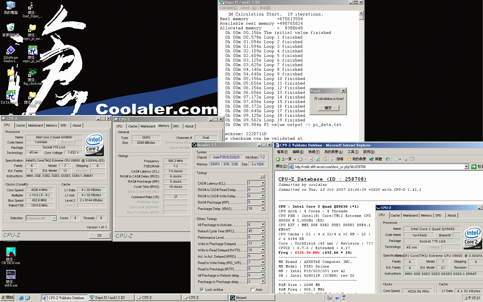Open IE Favorites (我的最愛) star button

coord(356,159)
